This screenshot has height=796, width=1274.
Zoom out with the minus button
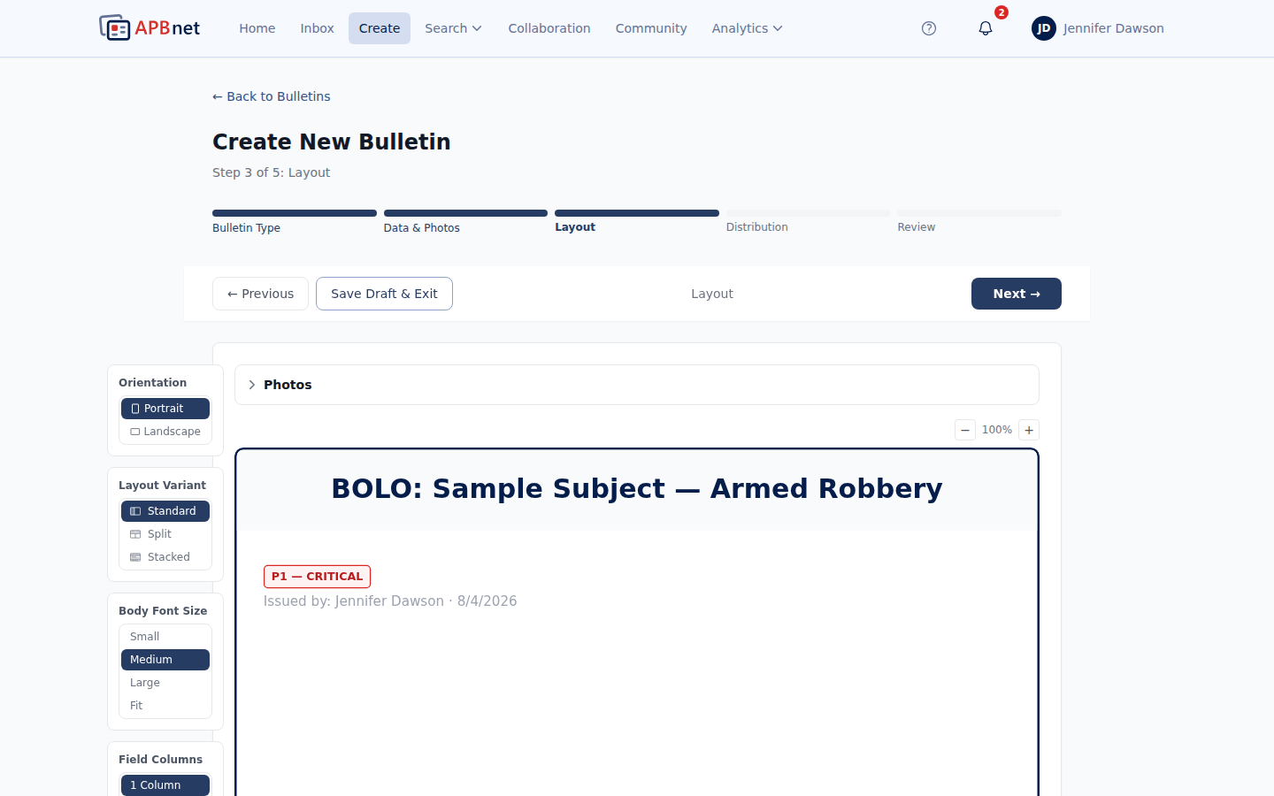pos(965,430)
